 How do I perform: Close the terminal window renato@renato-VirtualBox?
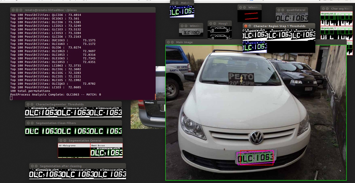click(13, 10)
